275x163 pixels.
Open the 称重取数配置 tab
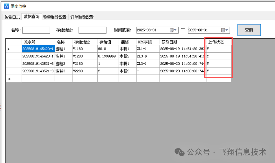pos(55,17)
